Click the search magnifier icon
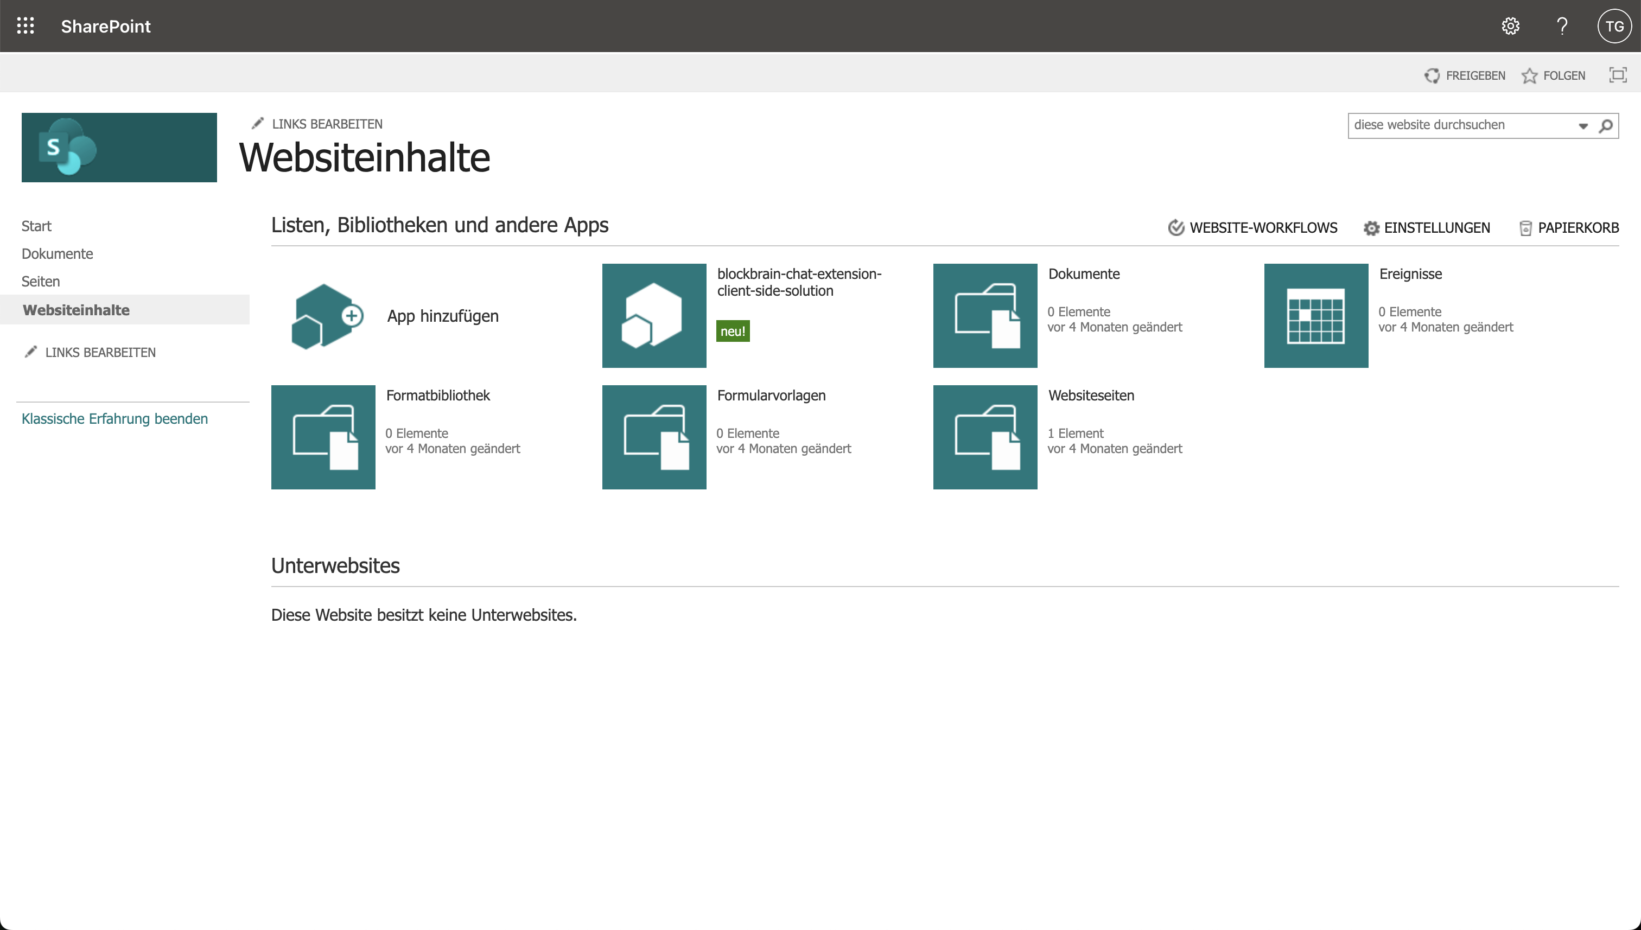Image resolution: width=1641 pixels, height=930 pixels. [x=1606, y=126]
